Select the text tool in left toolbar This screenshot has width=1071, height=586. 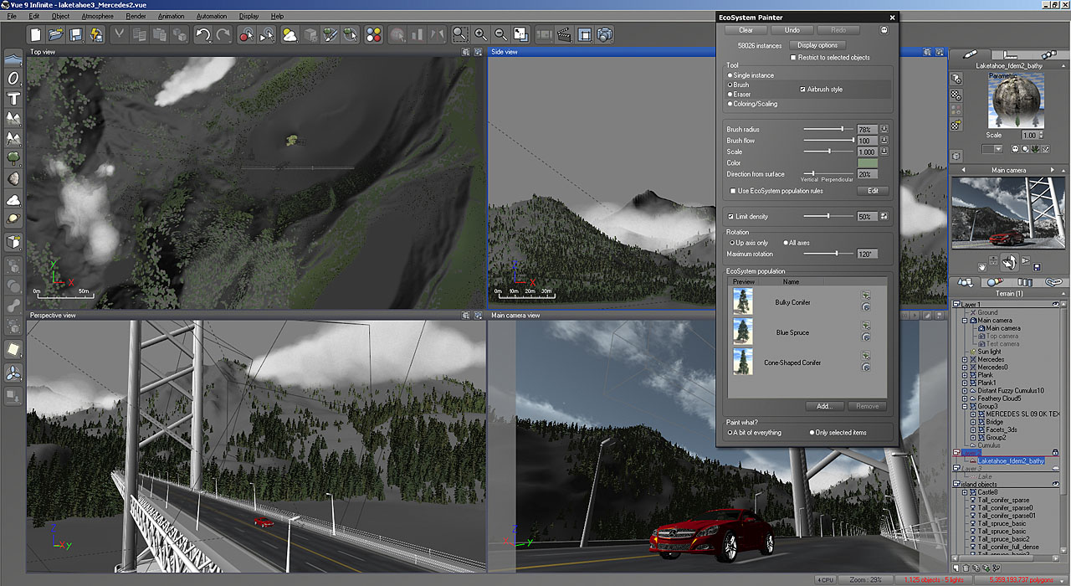click(13, 99)
